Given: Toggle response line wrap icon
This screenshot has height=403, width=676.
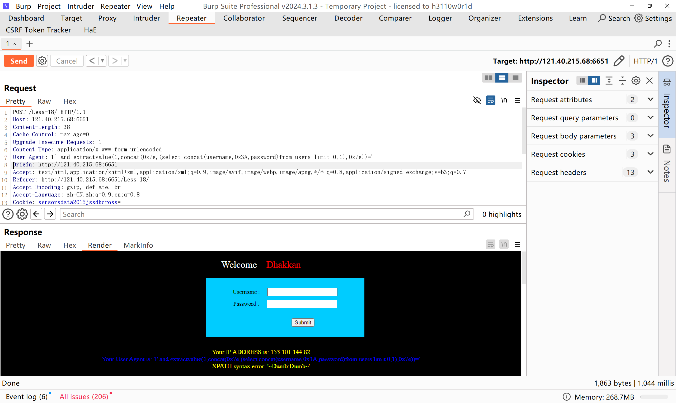Looking at the screenshot, I should click(490, 244).
